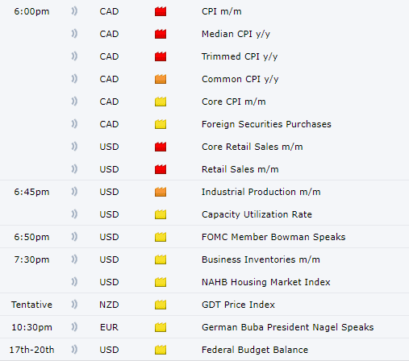Click red impact icon for Retail Sales m/m
Viewport: 409px width, 361px height.
pyautogui.click(x=161, y=169)
